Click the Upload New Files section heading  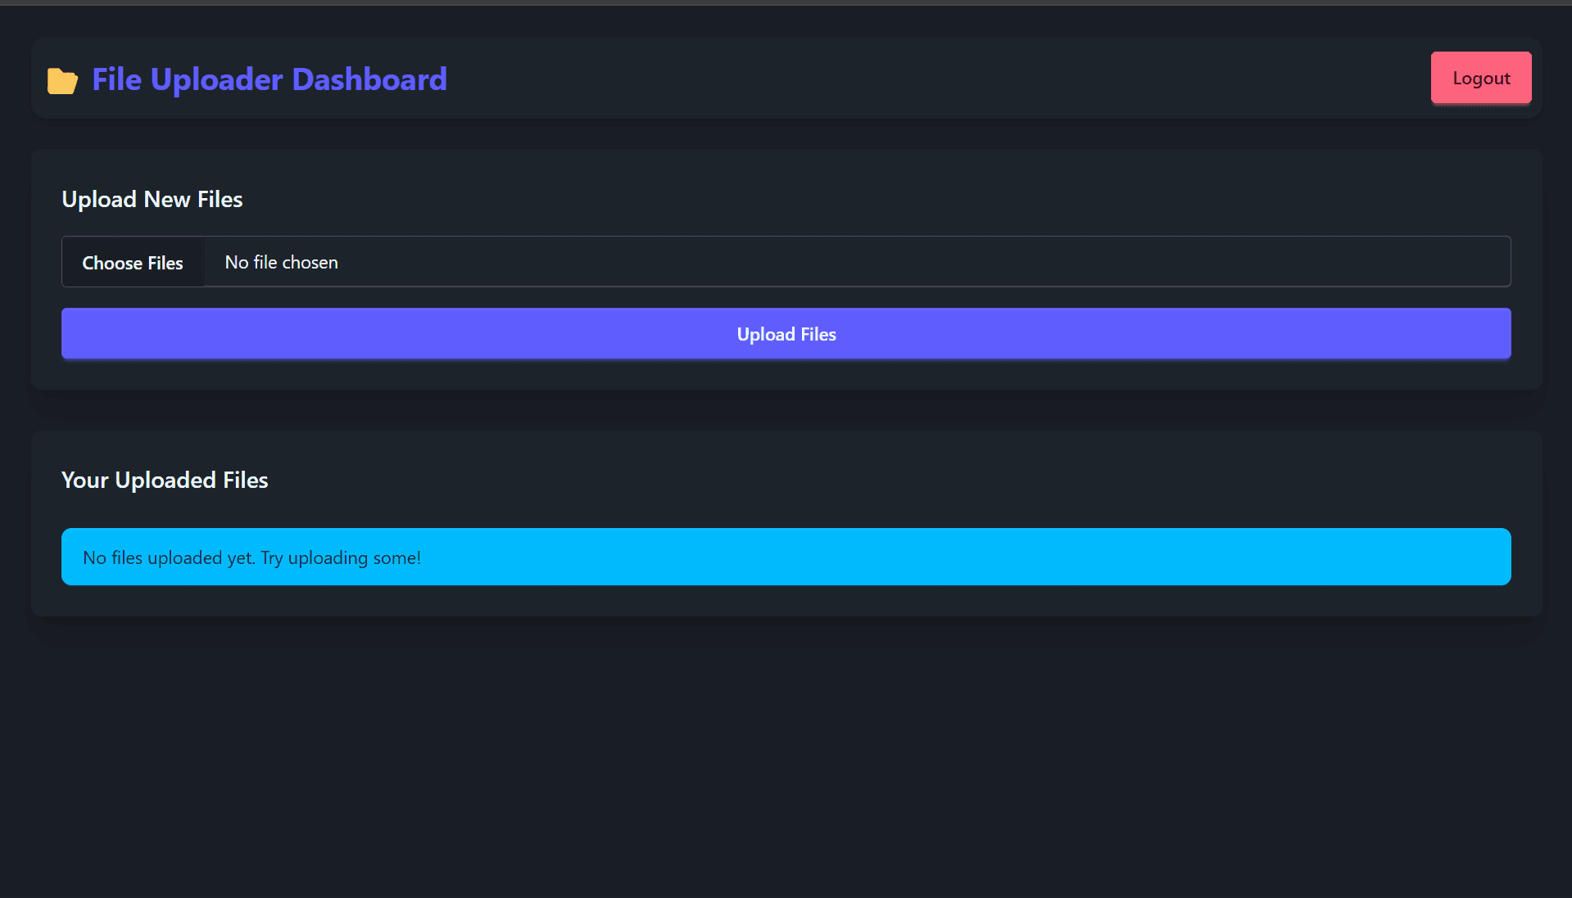click(152, 199)
